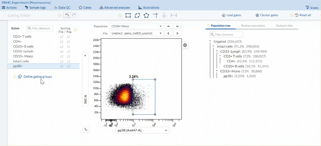Open plot settings gear icon
This screenshot has height=146, width=321.
click(185, 45)
